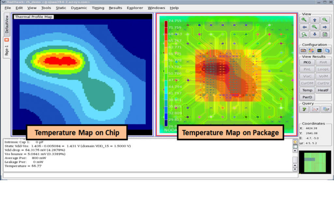Click the blue sheet Configuration icon
This screenshot has height=222, width=334.
(327, 50)
